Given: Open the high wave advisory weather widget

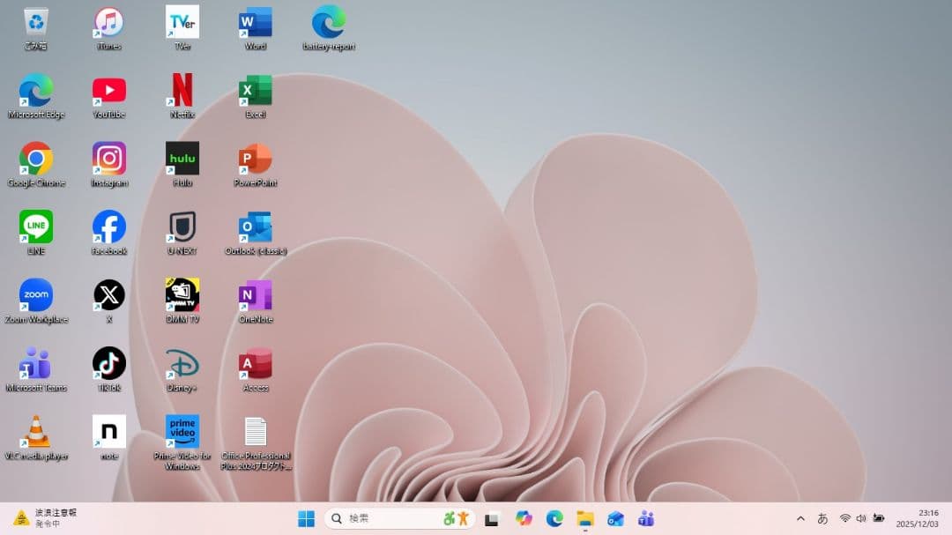Looking at the screenshot, I should click(x=46, y=518).
